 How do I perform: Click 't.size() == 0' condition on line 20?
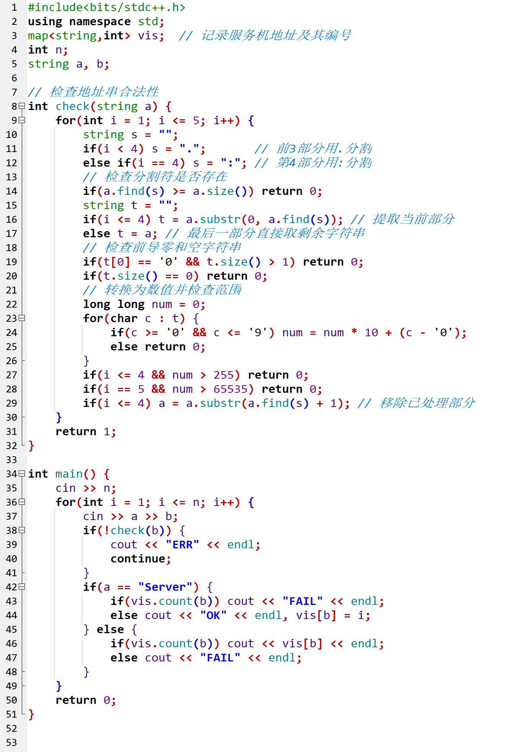pos(148,276)
